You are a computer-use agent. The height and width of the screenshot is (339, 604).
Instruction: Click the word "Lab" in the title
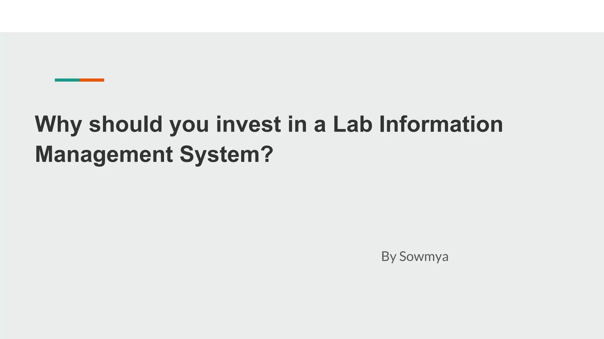coord(352,124)
